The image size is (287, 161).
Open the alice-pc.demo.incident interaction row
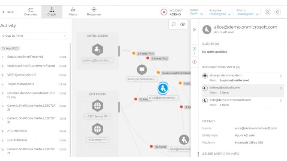[243, 78]
